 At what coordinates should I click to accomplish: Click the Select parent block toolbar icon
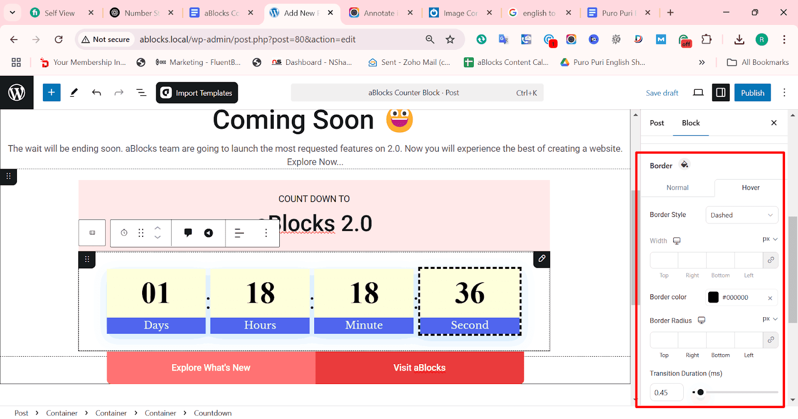point(92,232)
